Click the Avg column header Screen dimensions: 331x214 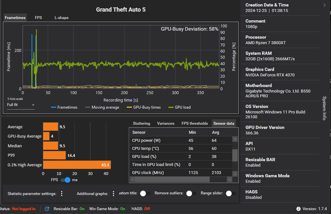click(215, 132)
